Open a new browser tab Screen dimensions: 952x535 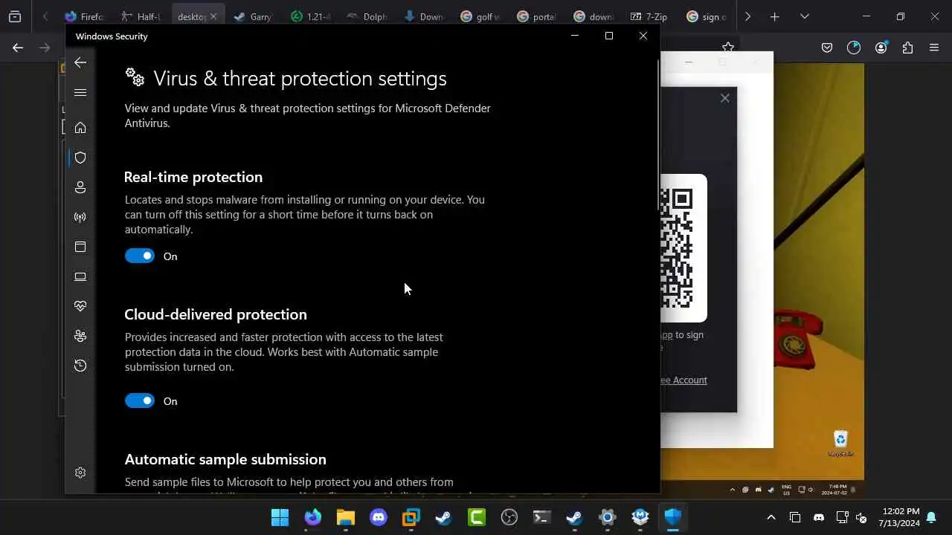774,16
